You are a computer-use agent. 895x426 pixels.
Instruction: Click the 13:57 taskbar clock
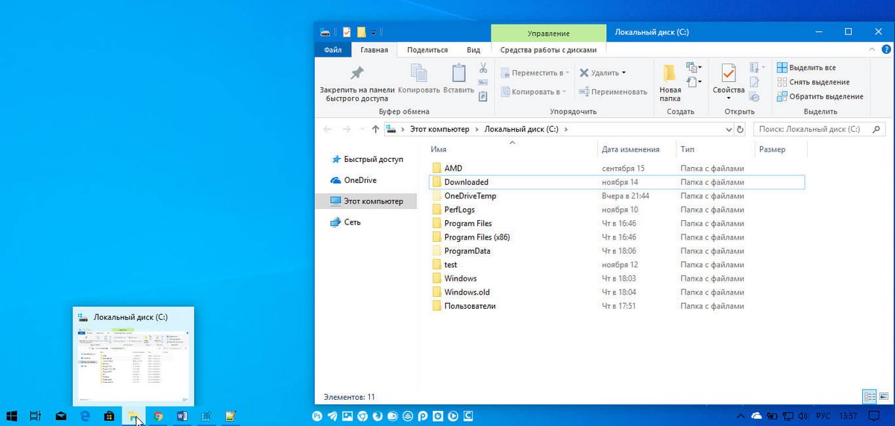coord(848,416)
